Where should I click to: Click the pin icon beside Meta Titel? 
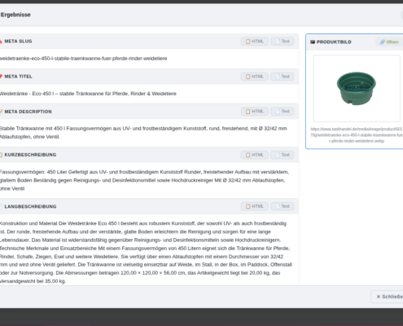click(1, 77)
